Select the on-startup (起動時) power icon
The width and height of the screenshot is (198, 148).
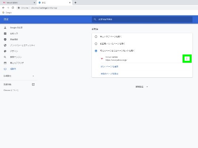click(x=5, y=69)
